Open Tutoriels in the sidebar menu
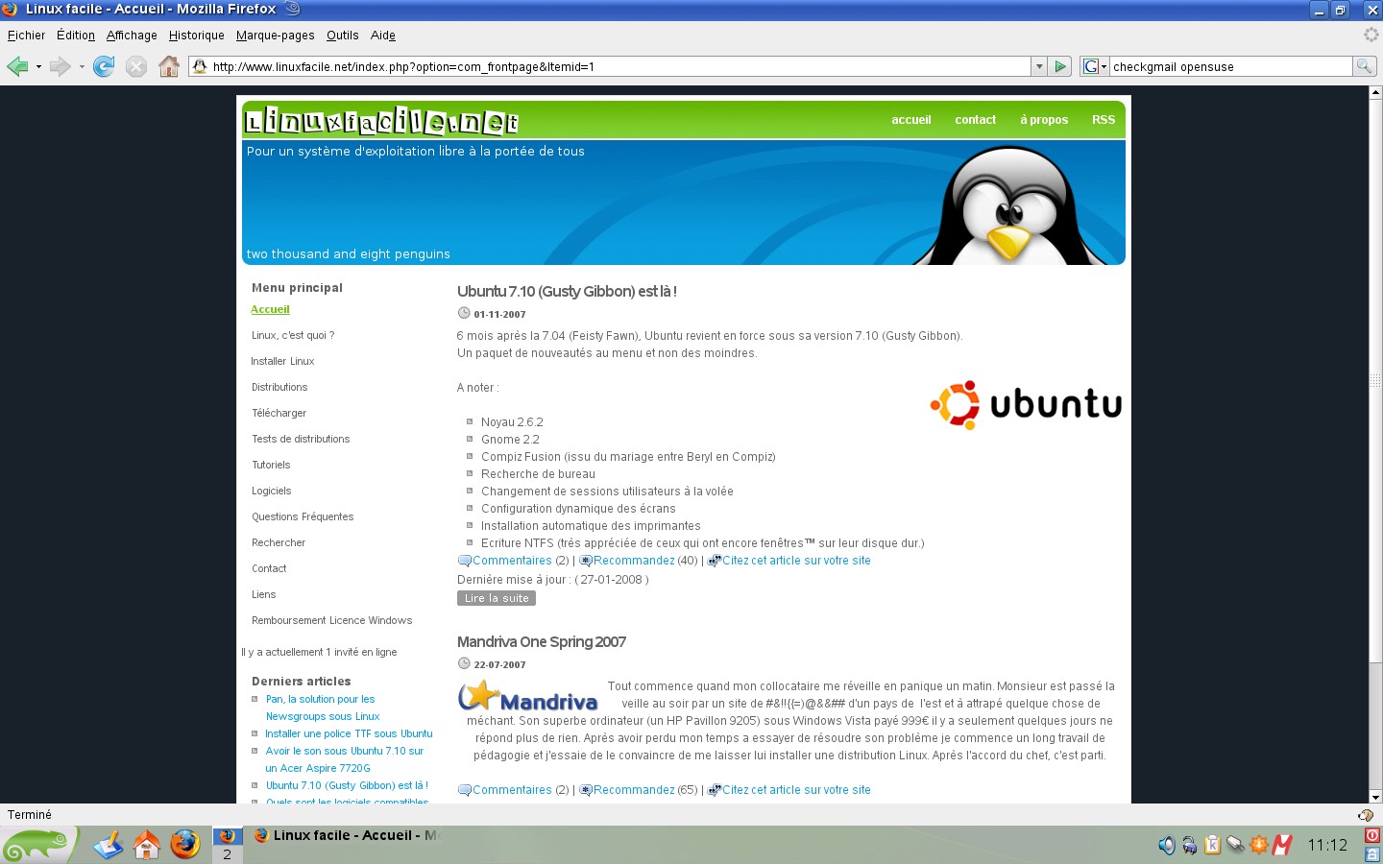Viewport: 1383px width, 864px height. (271, 465)
